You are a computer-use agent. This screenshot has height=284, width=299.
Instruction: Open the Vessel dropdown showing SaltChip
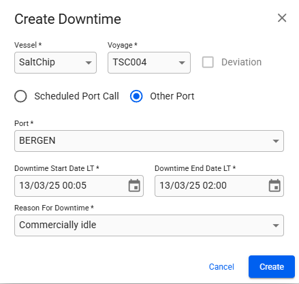point(55,63)
